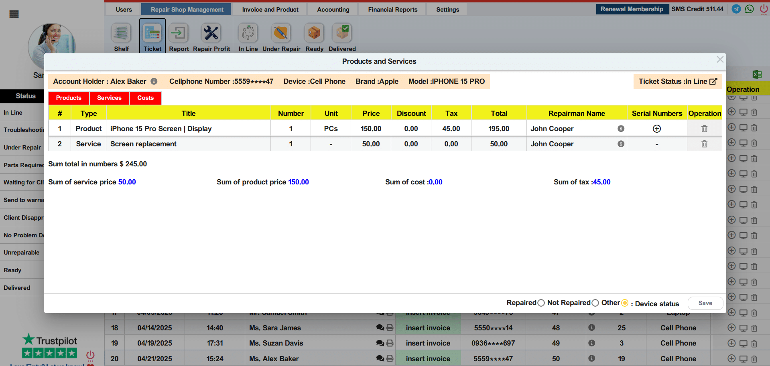Image resolution: width=770 pixels, height=366 pixels.
Task: Open the Invoice and Product menu
Action: pos(270,10)
